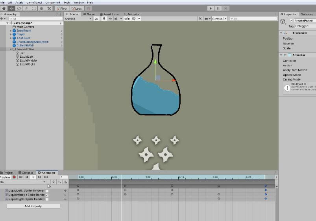Expand the EntryRoom object in Hierarchy
The width and height of the screenshot is (316, 221).
[11, 31]
